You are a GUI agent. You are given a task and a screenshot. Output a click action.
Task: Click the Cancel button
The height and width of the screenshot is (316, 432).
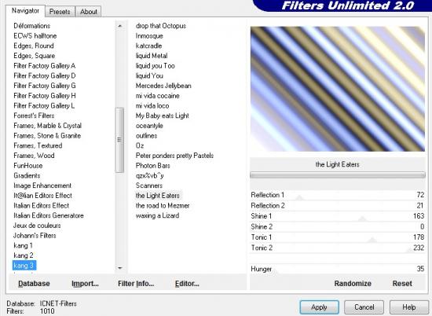pyautogui.click(x=364, y=307)
